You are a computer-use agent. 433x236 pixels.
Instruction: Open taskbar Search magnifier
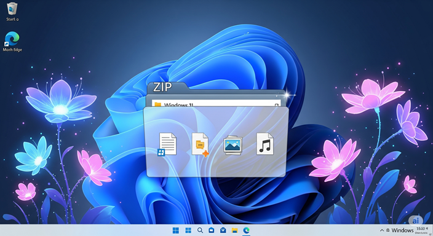point(201,230)
